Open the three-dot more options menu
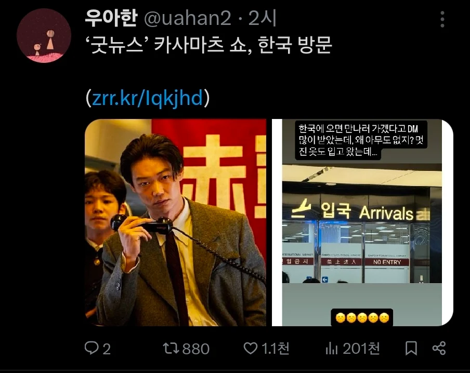Screen dimensions: 470x373 442,19
